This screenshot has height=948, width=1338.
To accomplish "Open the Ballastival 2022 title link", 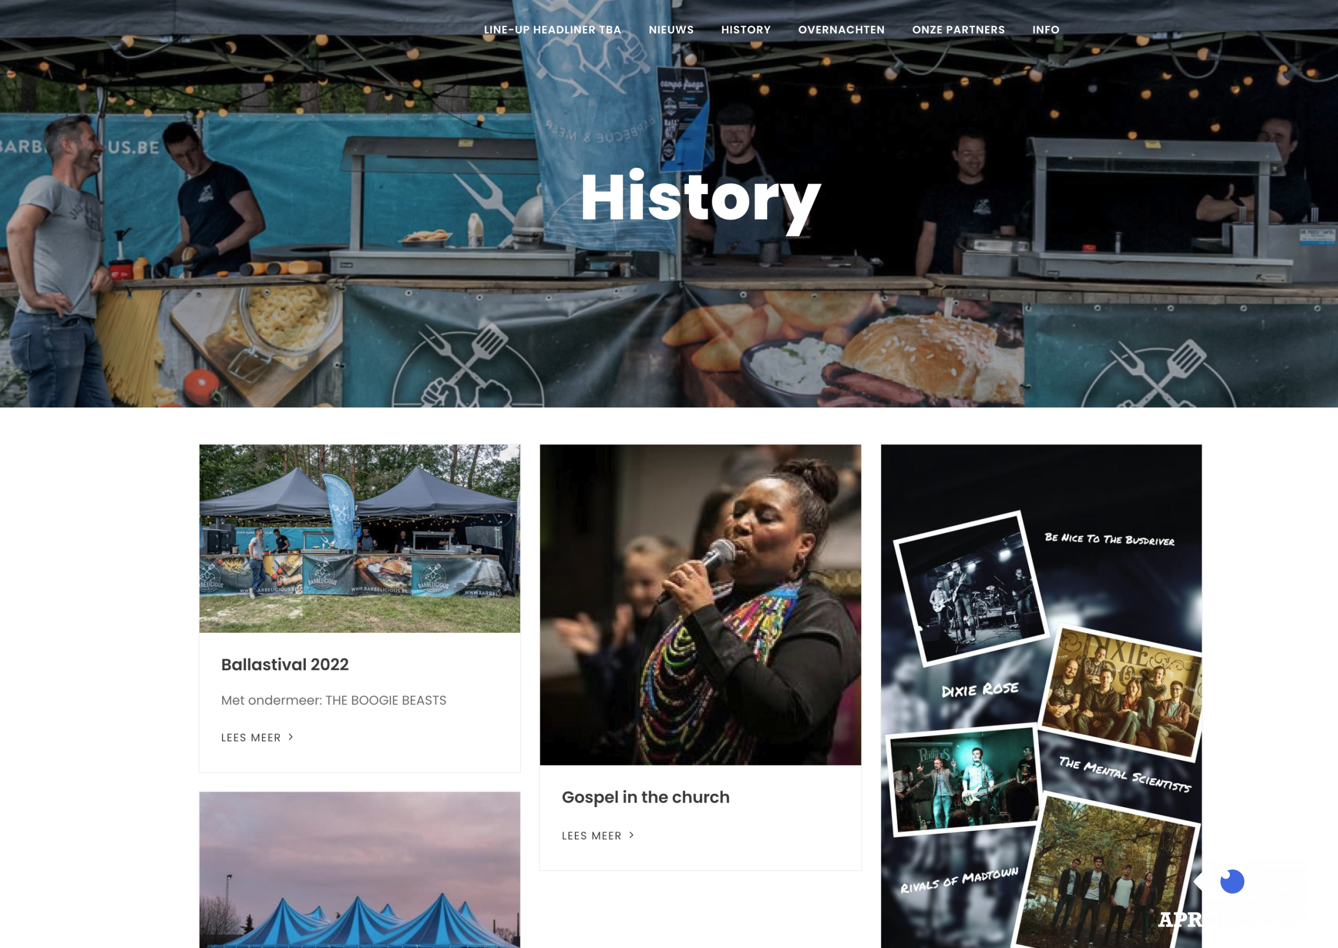I will (x=285, y=664).
